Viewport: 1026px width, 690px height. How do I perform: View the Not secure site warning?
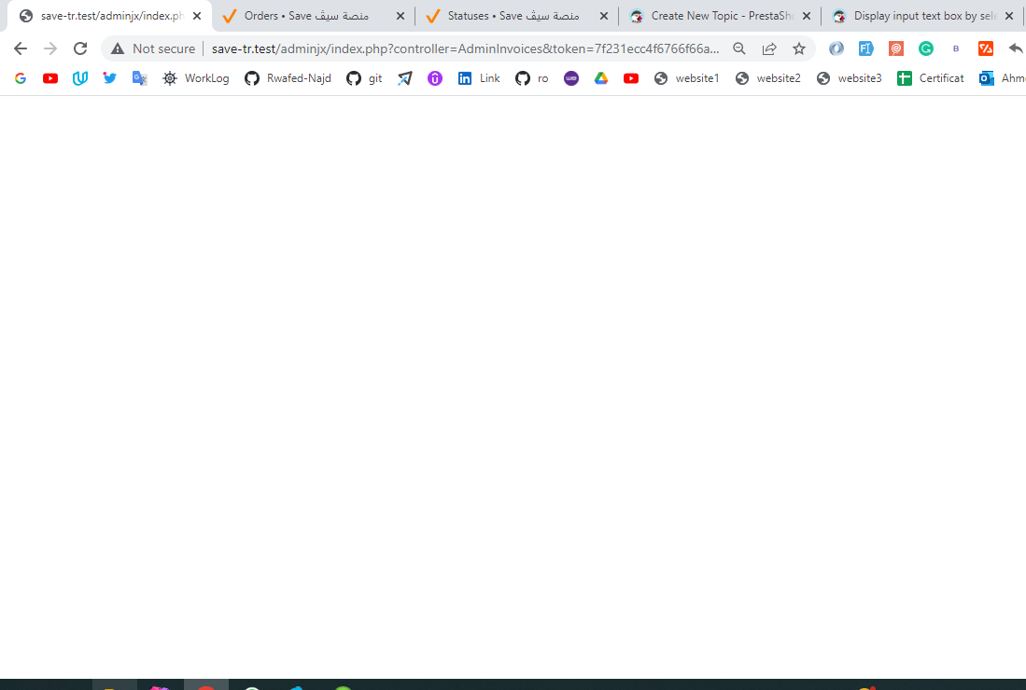[153, 48]
